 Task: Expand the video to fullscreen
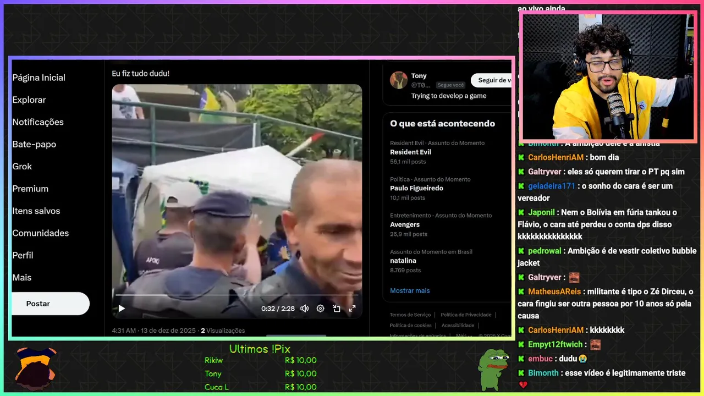point(353,309)
